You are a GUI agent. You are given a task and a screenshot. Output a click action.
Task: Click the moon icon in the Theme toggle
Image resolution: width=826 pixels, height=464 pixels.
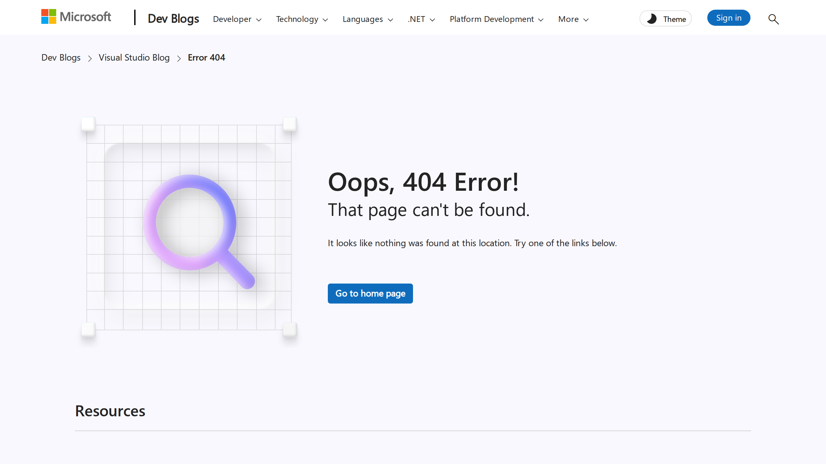652,19
